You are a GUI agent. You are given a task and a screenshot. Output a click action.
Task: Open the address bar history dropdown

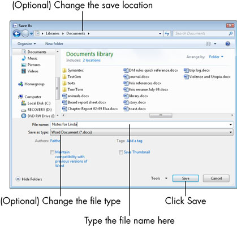[160, 34]
